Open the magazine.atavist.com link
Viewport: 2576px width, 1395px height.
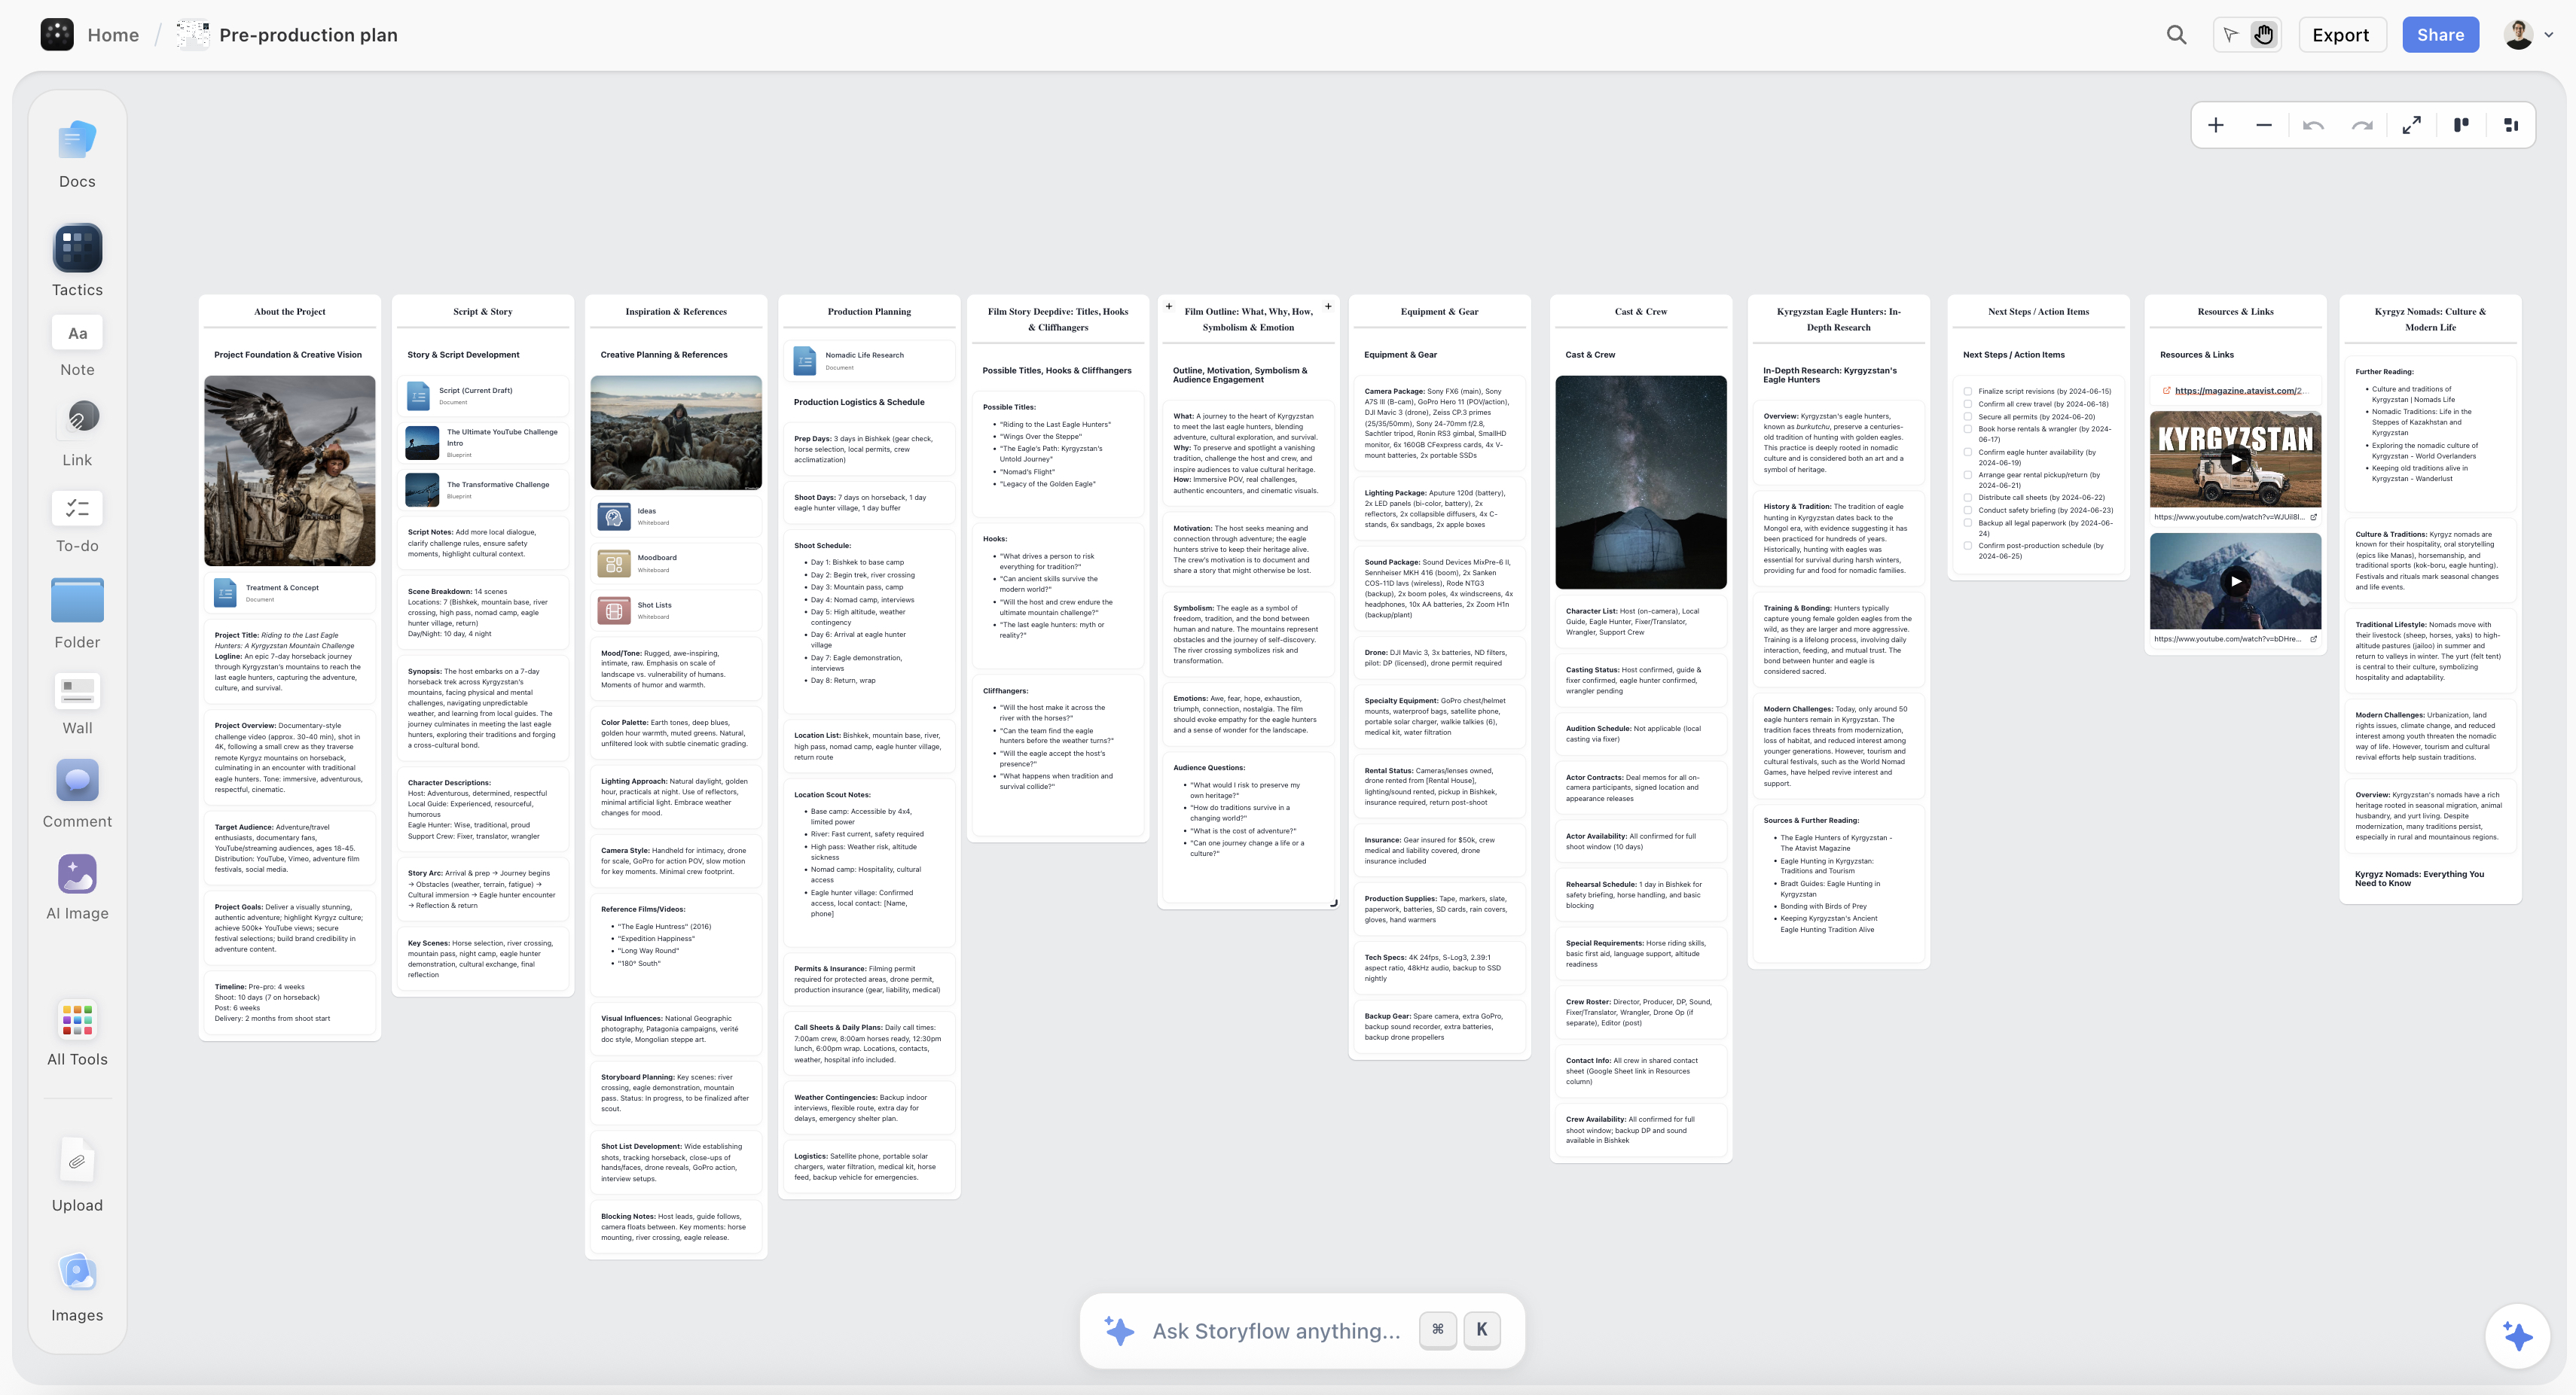point(2240,391)
